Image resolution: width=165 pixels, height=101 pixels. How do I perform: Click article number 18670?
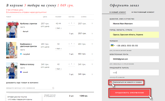pos(22,50)
